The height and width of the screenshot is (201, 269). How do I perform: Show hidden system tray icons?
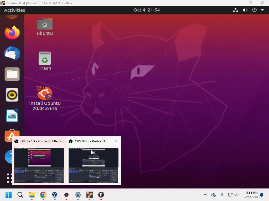(x=205, y=195)
